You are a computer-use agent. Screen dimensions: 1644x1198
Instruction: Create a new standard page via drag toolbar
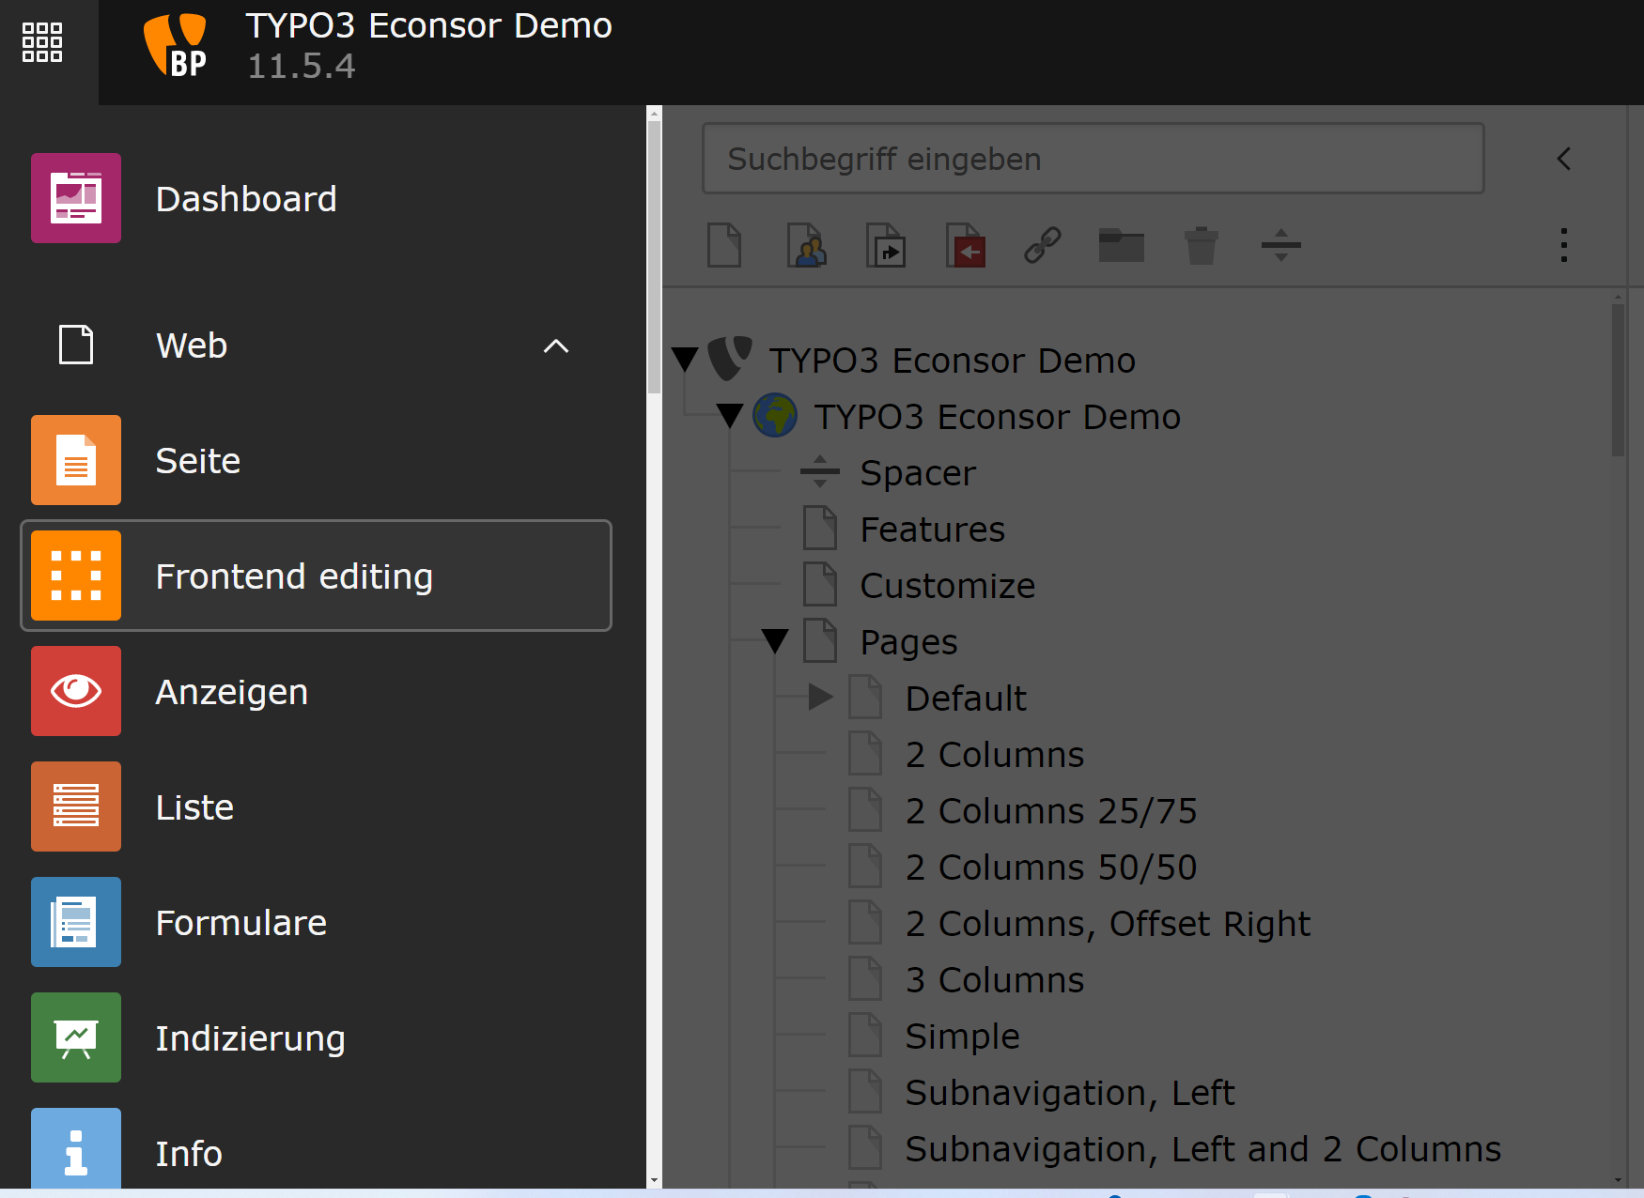pos(723,245)
